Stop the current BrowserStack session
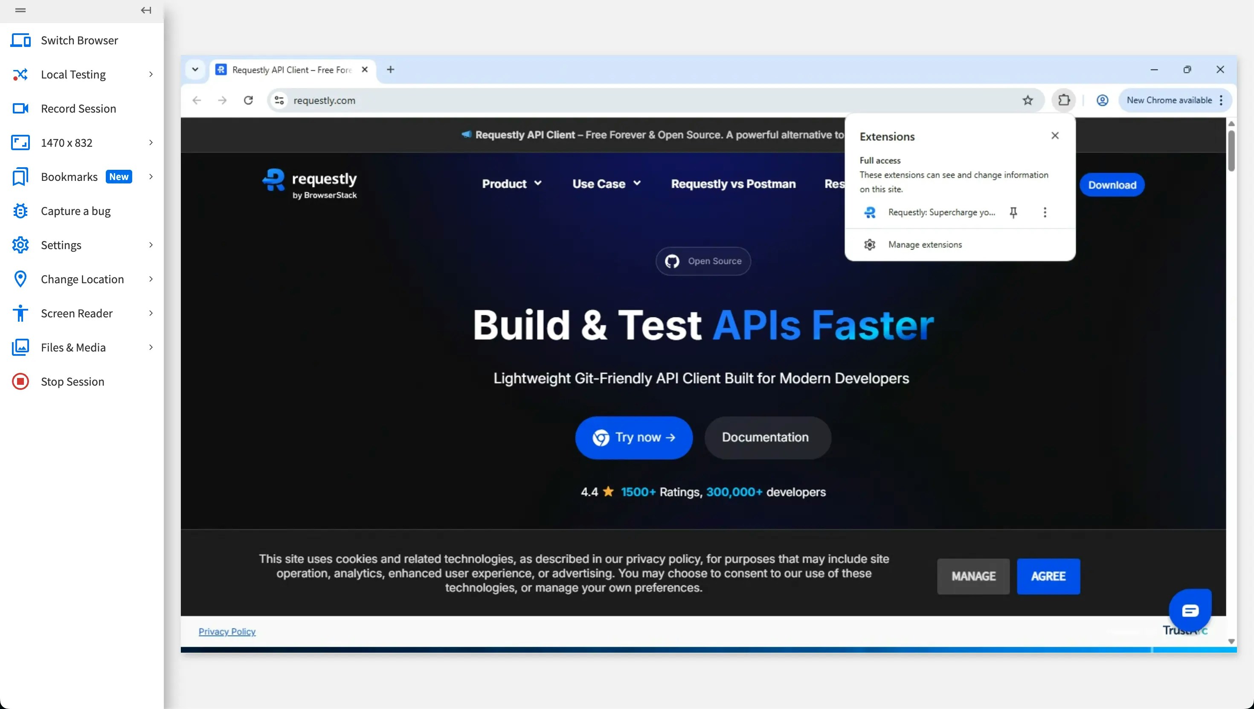Screen dimensions: 1254x709 click(72, 381)
